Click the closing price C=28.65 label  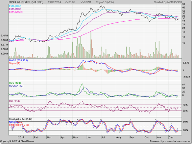click(70, 2)
